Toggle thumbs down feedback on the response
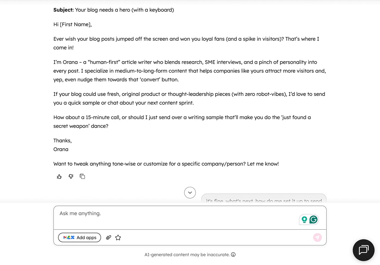This screenshot has height=265, width=380. pos(71,176)
